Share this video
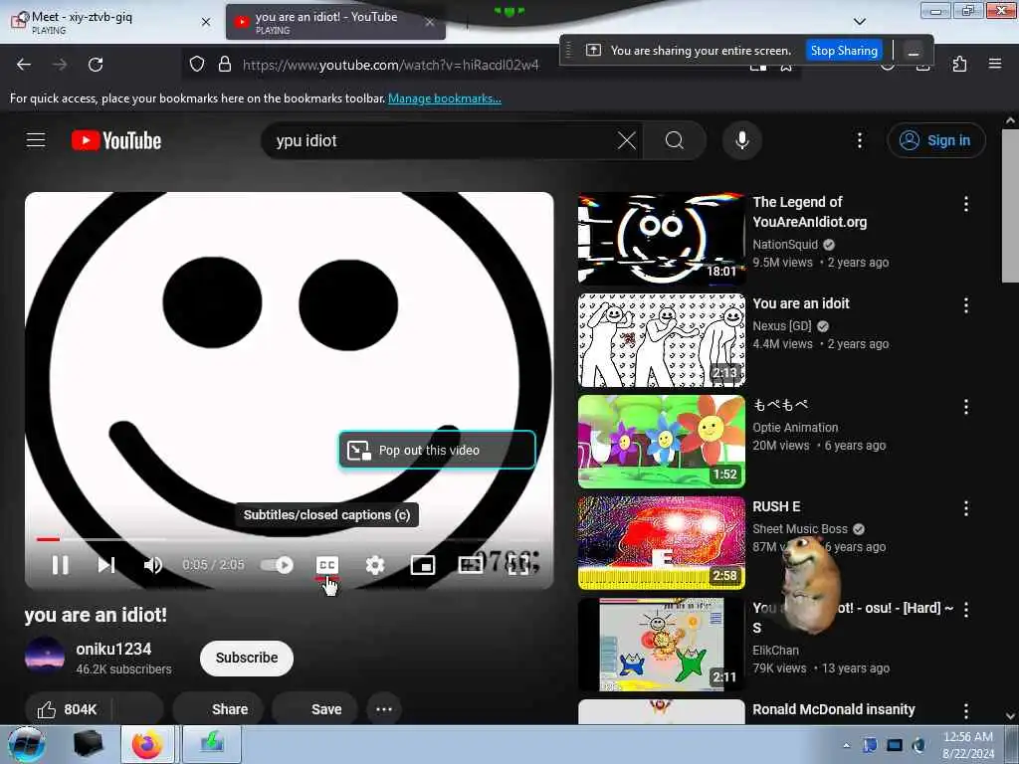 218,709
